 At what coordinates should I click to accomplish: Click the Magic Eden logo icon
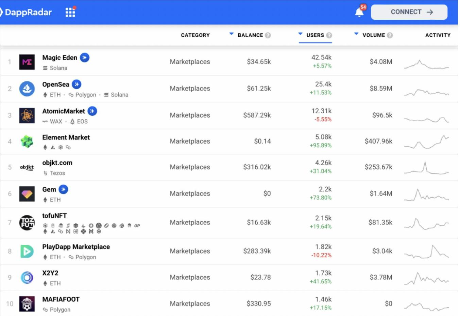click(27, 62)
